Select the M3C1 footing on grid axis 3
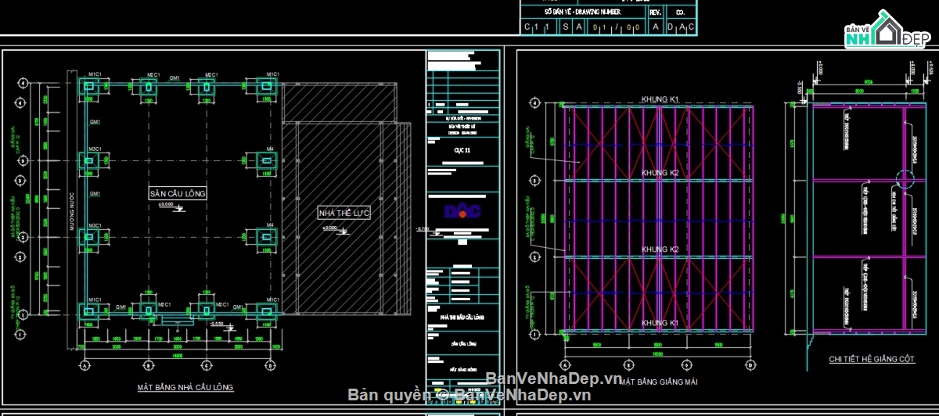Image resolution: width=939 pixels, height=416 pixels. 90,160
